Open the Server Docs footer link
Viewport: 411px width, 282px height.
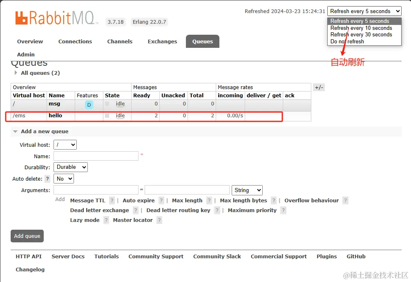click(68, 257)
